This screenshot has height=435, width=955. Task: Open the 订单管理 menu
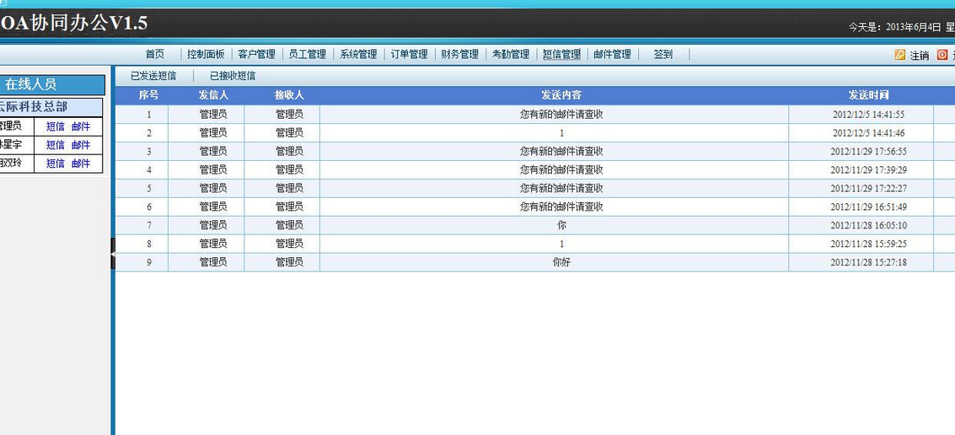pos(409,54)
